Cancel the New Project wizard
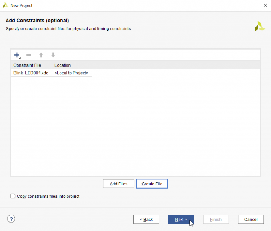 251,219
